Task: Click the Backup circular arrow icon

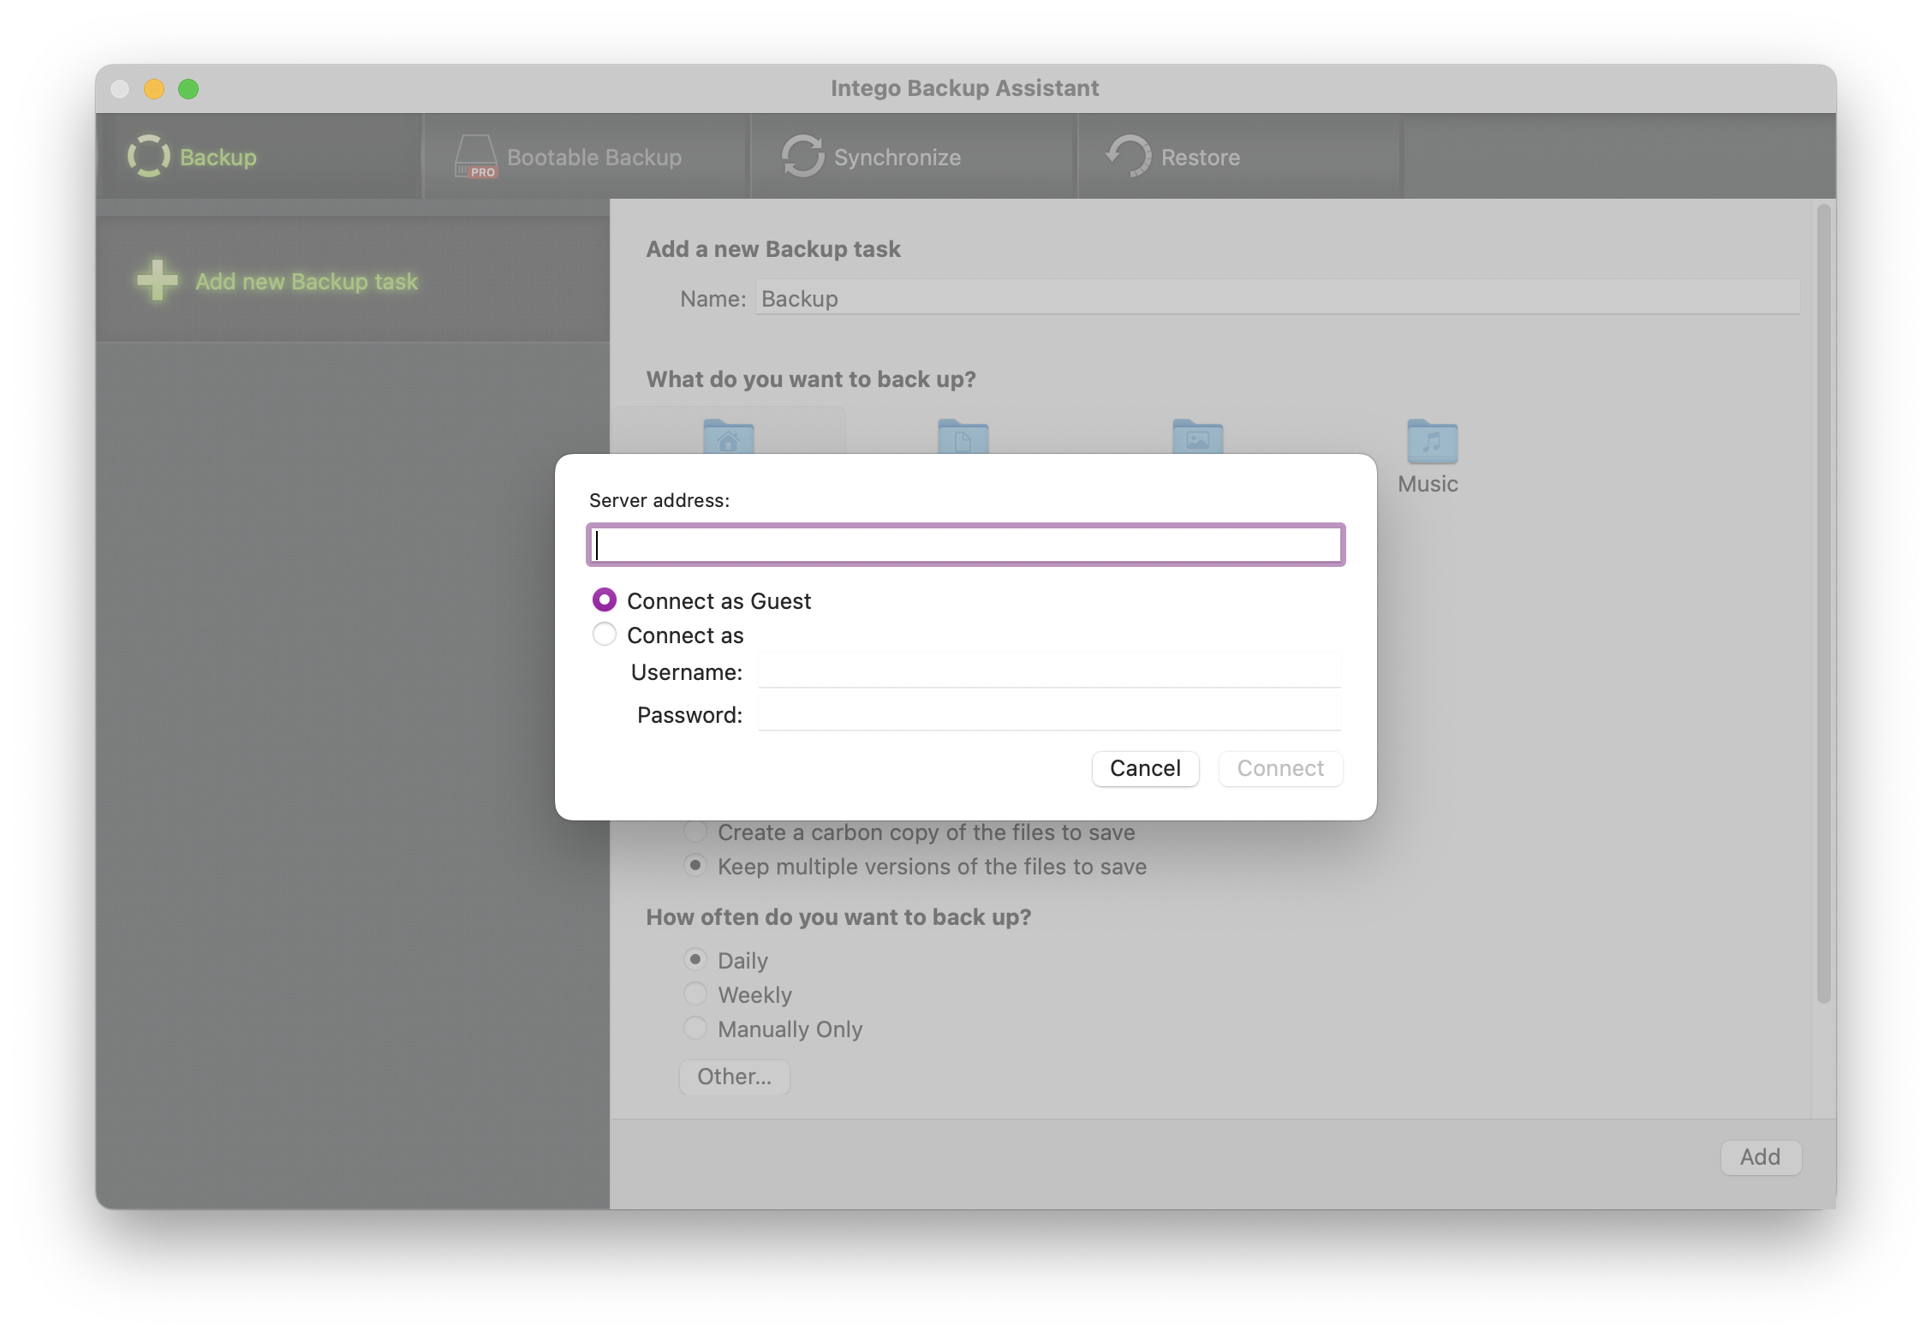Action: (x=149, y=157)
